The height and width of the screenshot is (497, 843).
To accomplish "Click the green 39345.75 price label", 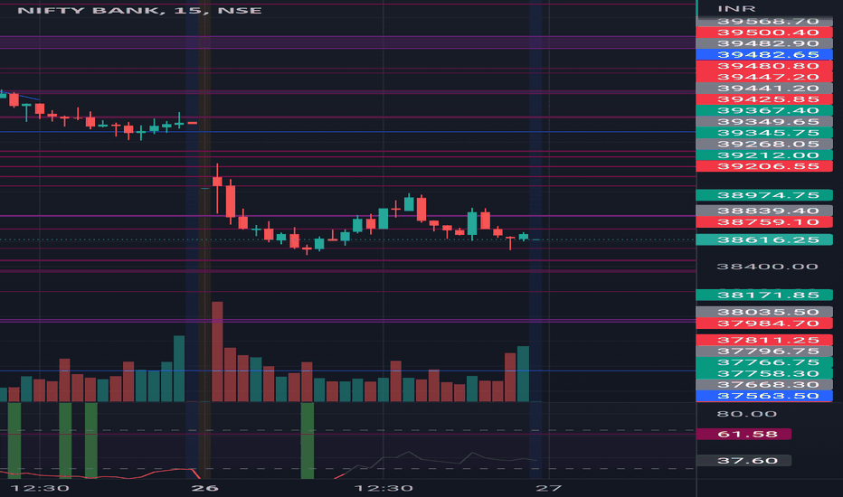I will 764,133.
